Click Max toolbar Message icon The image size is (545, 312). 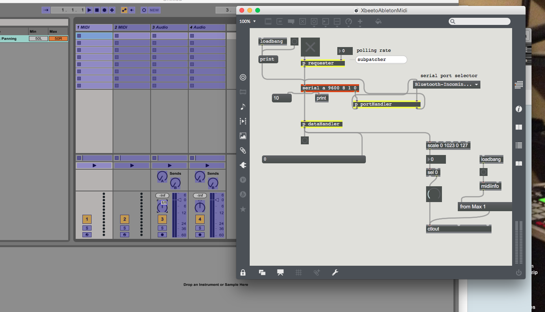280,22
